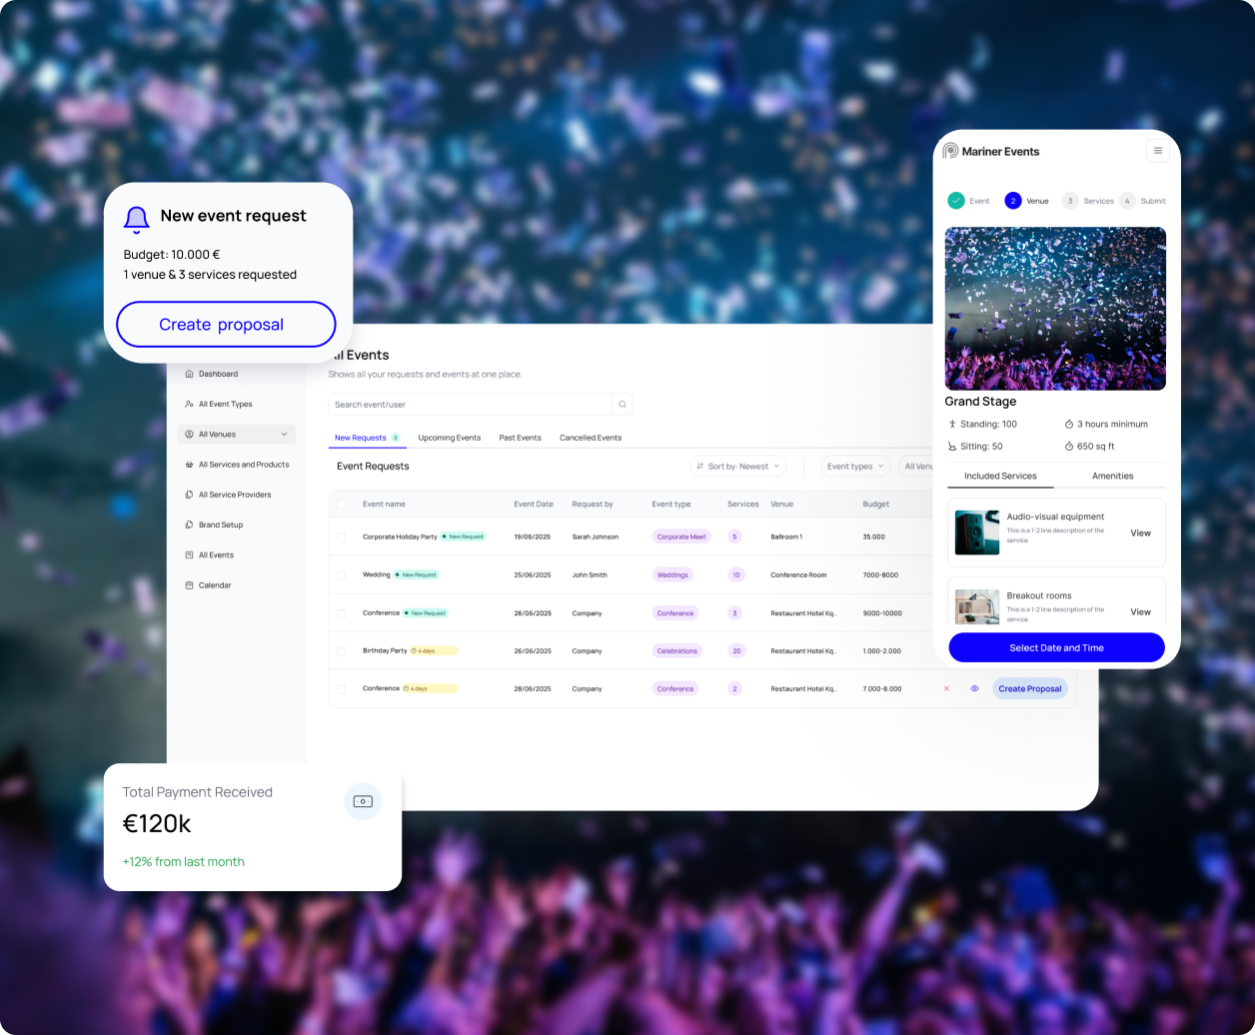Select the Amenities tab
This screenshot has width=1255, height=1035.
[1112, 476]
